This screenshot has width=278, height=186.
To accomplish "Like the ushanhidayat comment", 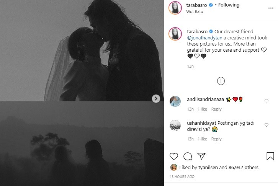I will pos(266,125).
